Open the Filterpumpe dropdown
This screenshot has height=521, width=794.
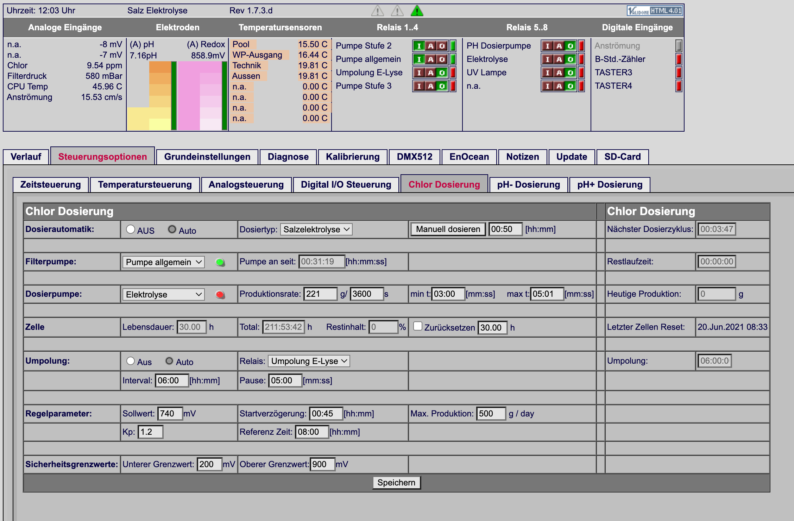[164, 262]
